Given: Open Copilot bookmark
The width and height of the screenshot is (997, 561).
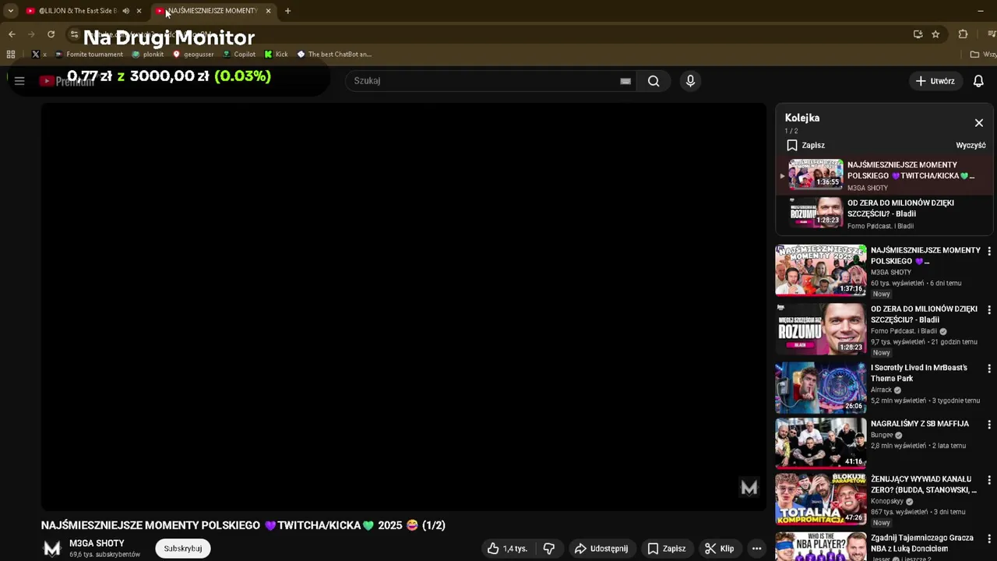Looking at the screenshot, I should (239, 55).
